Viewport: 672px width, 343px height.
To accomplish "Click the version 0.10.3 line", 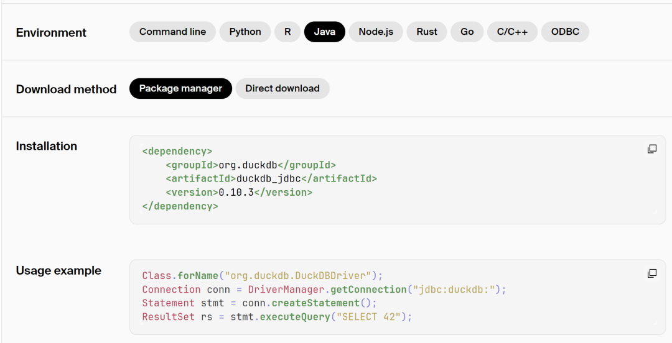I will pyautogui.click(x=239, y=192).
